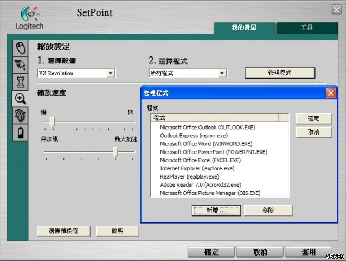
Task: Expand the 所有程式 program dropdown
Action: point(222,73)
